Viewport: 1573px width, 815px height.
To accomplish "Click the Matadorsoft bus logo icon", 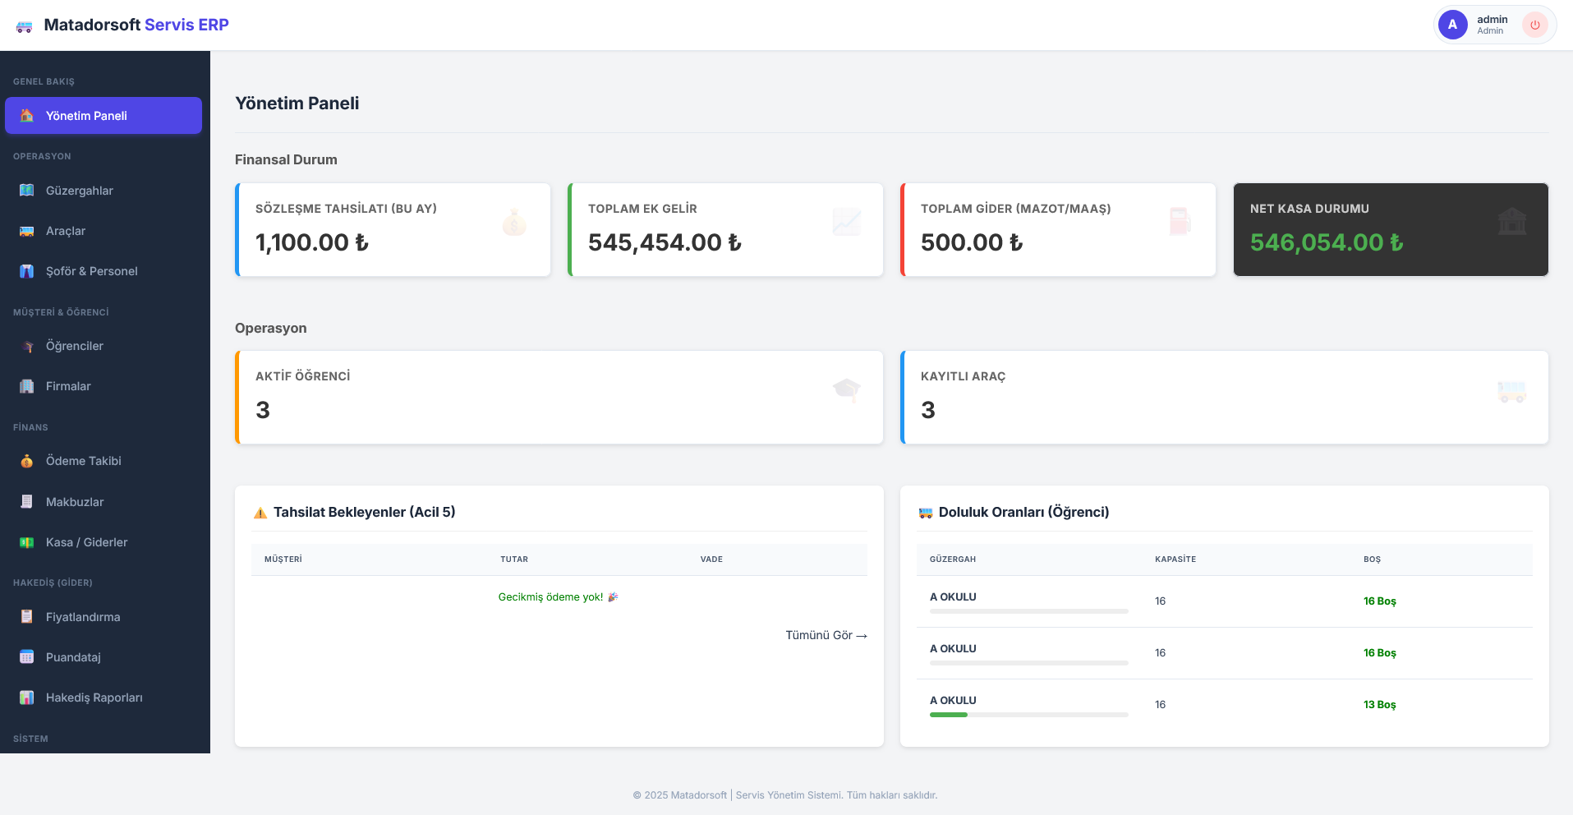I will (25, 26).
